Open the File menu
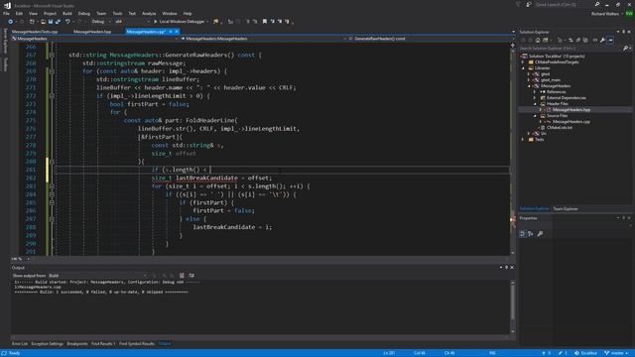The height and width of the screenshot is (357, 635). [7, 13]
